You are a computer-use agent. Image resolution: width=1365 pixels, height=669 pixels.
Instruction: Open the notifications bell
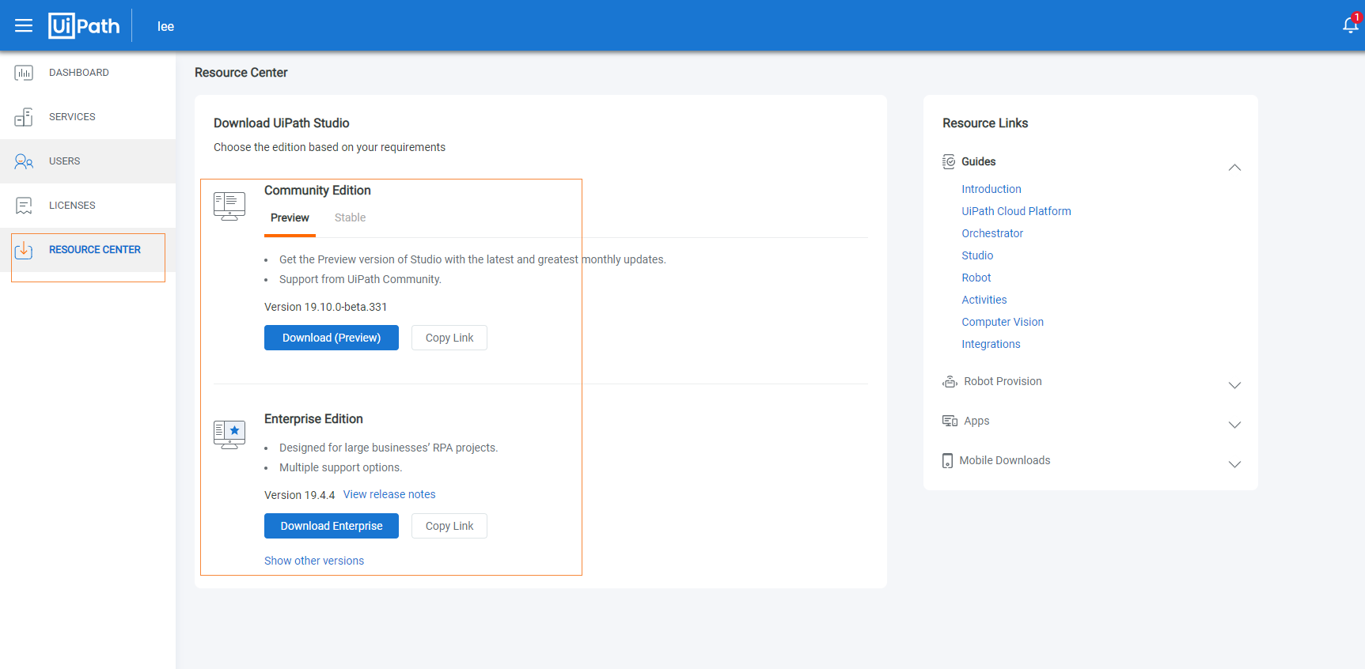coord(1350,25)
